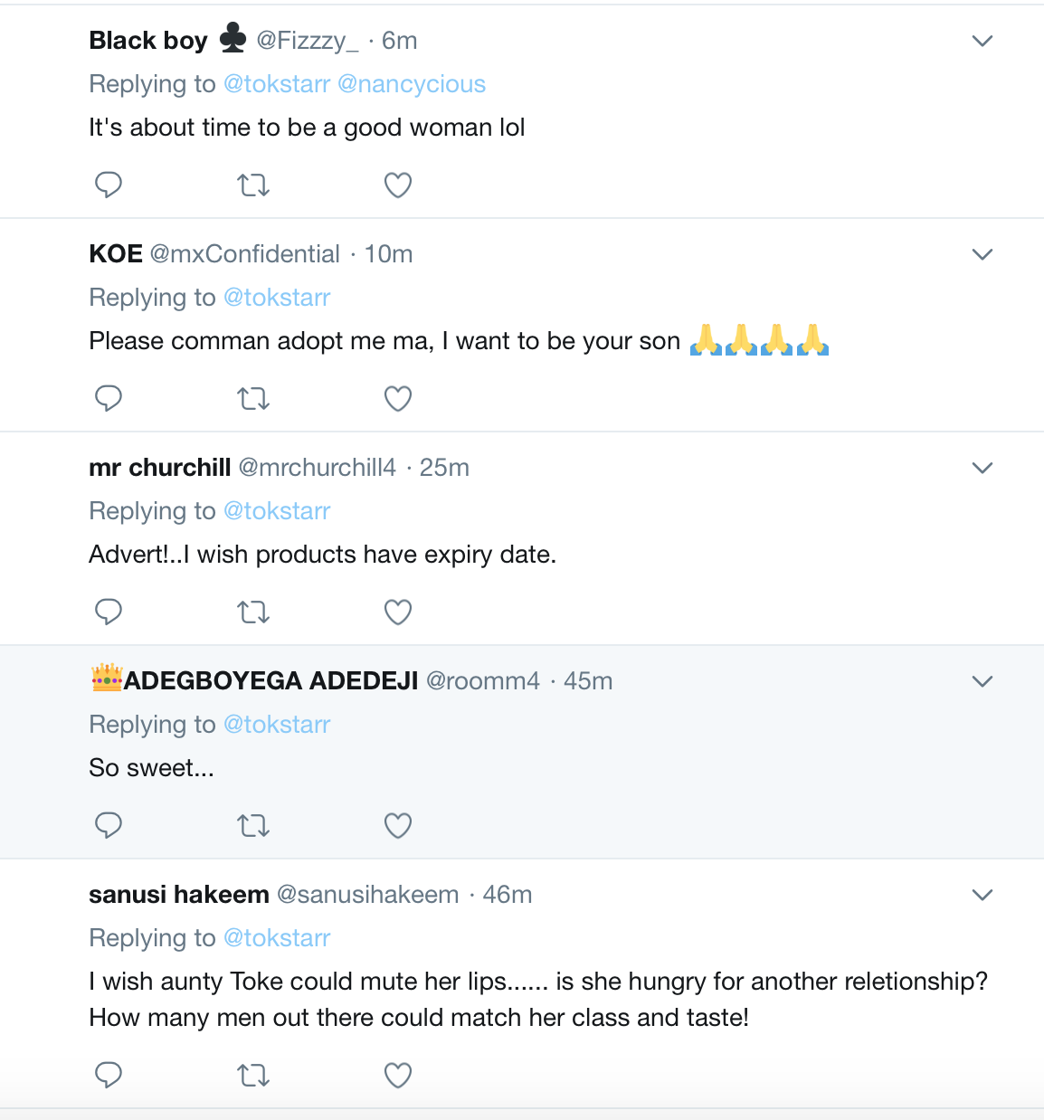Like mr churchill's expiry date tweet
The height and width of the screenshot is (1120, 1044).
398,612
